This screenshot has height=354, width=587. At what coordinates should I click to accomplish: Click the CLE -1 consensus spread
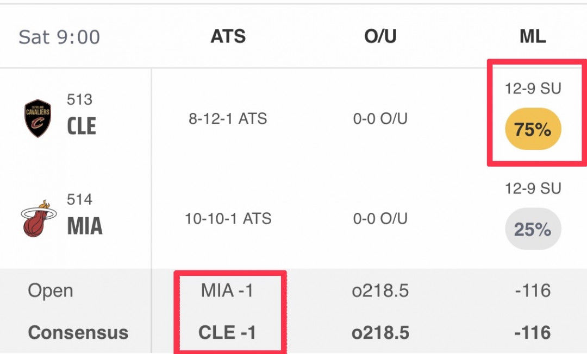point(227,332)
